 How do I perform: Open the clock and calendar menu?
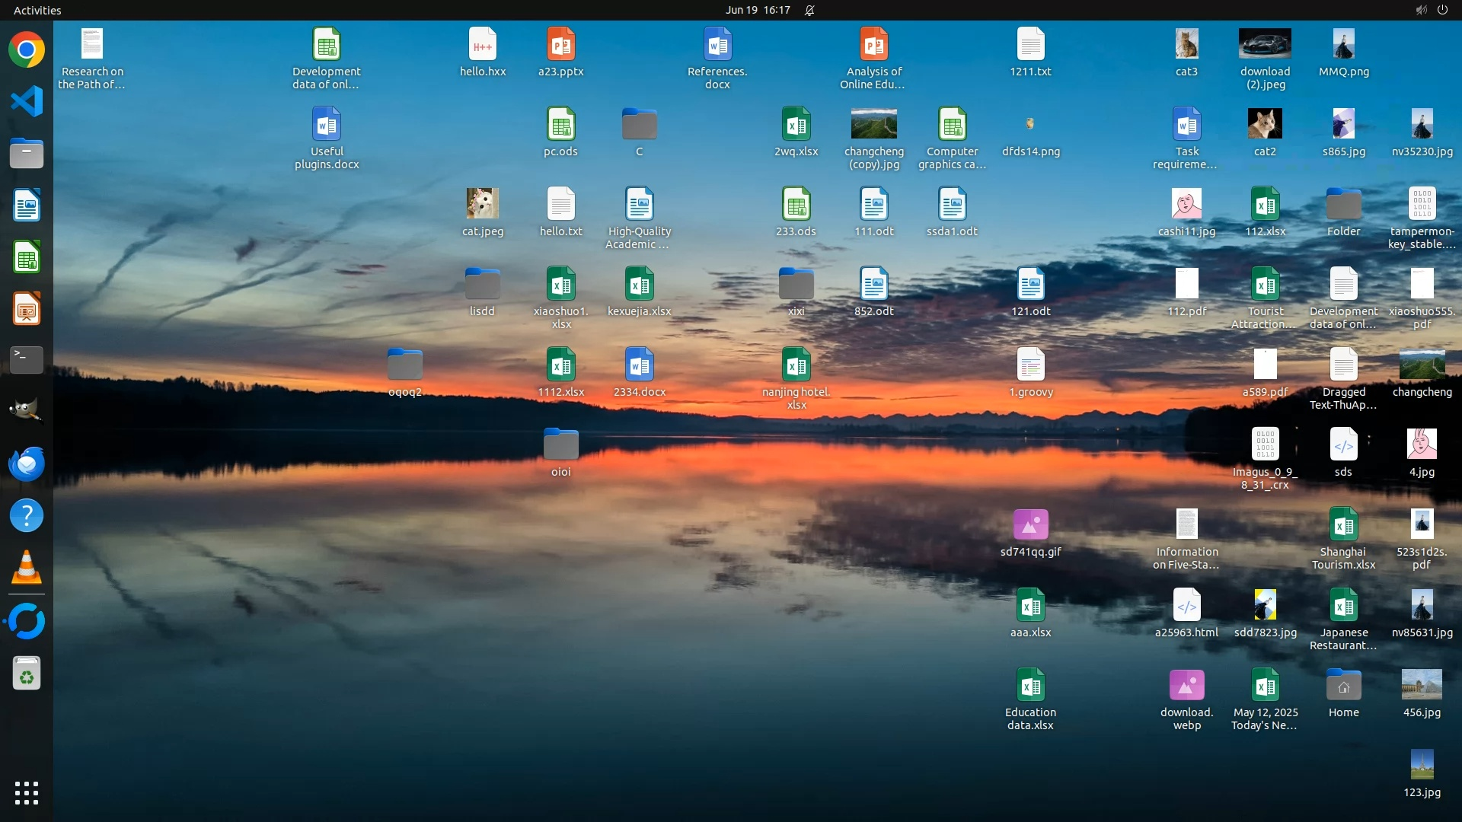(757, 10)
